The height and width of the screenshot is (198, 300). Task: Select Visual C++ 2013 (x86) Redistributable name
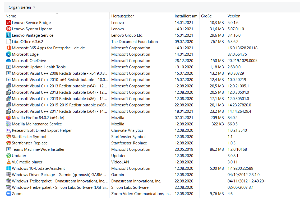(59, 99)
